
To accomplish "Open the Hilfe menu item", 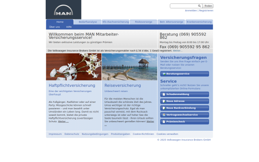I will pyautogui.click(x=69, y=27).
